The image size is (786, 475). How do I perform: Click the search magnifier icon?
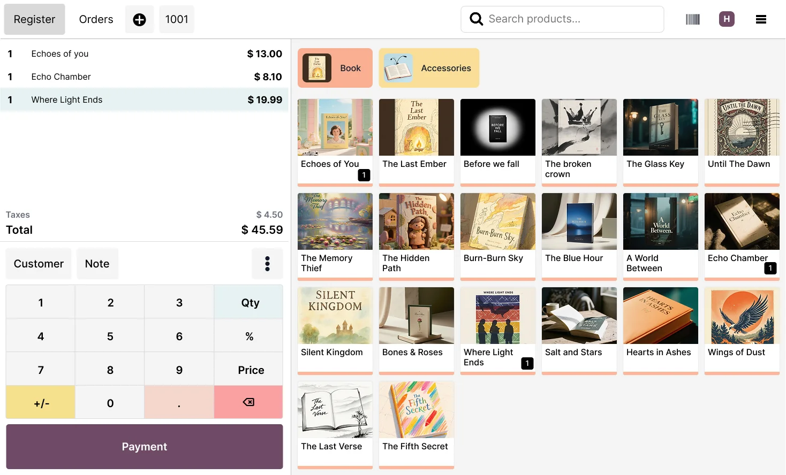click(475, 19)
